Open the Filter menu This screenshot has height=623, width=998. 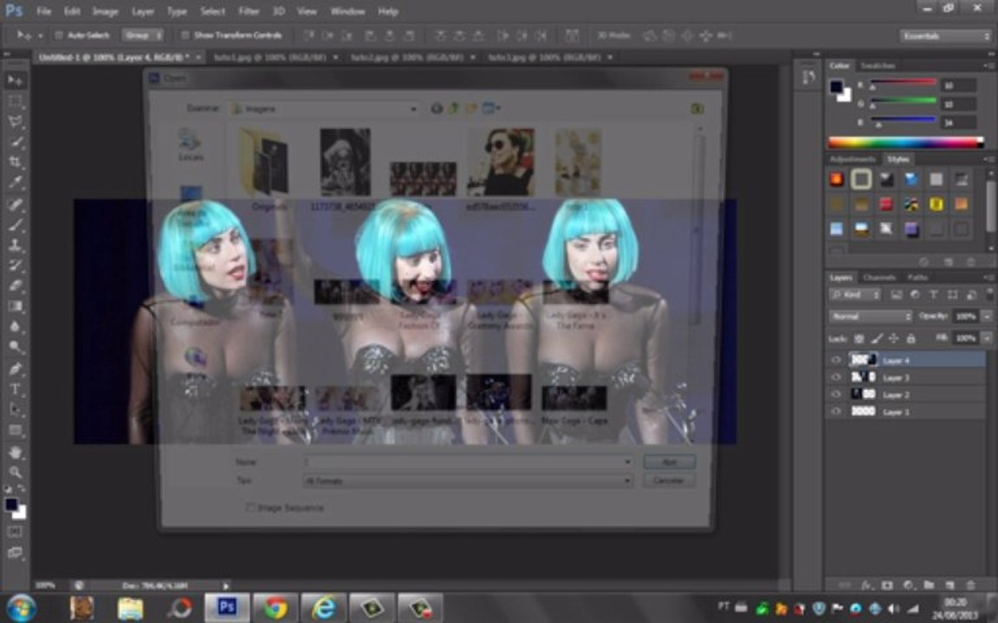pos(249,10)
